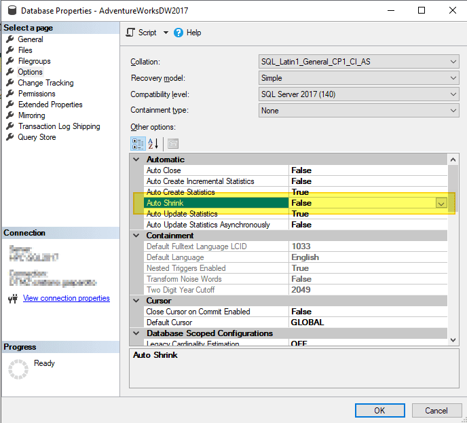
Task: Click the wrench icon beside Filegroups
Action: point(10,61)
